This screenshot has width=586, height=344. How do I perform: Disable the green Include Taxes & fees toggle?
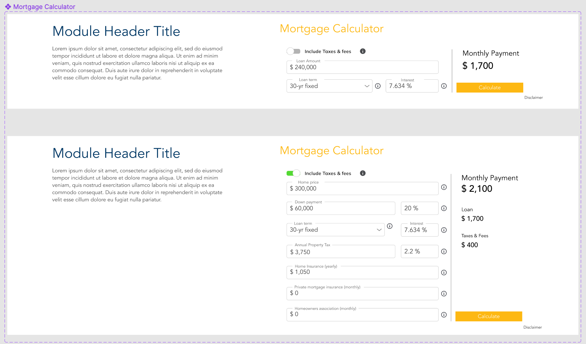294,173
